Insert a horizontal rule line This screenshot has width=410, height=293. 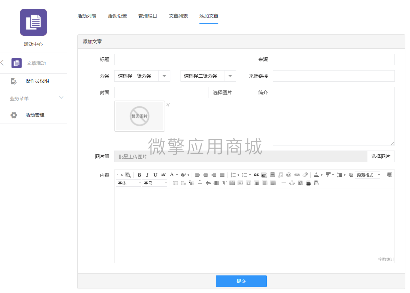[284, 183]
